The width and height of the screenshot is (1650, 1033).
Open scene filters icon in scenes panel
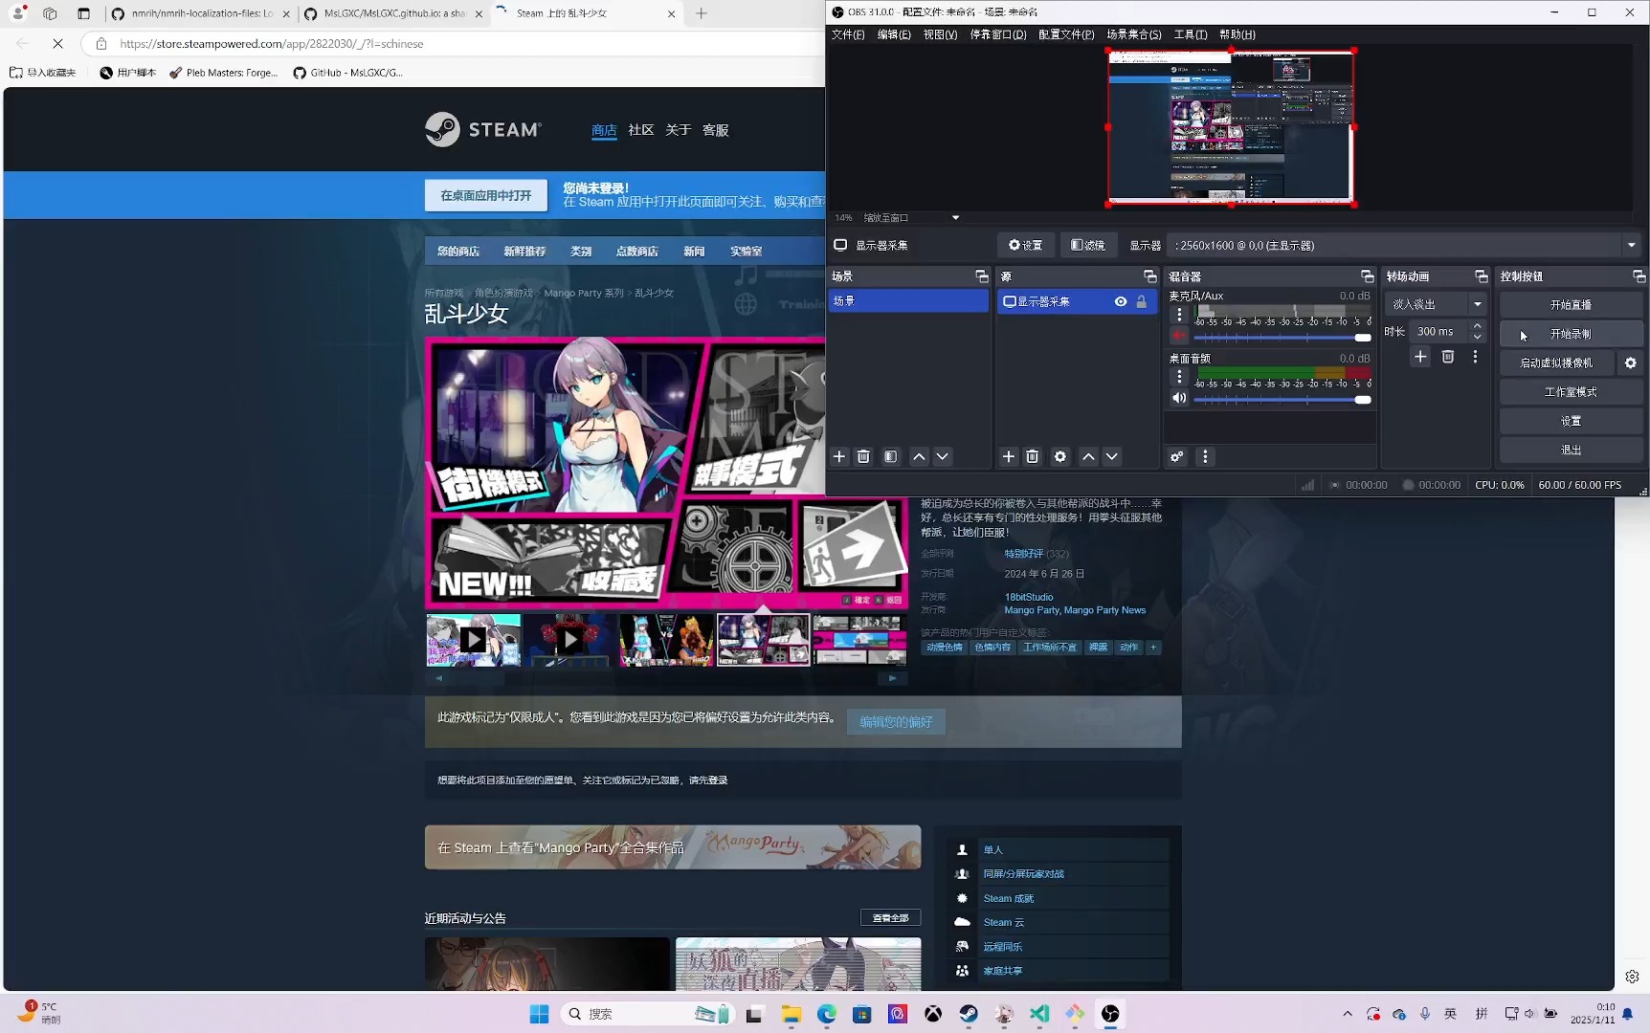click(891, 456)
